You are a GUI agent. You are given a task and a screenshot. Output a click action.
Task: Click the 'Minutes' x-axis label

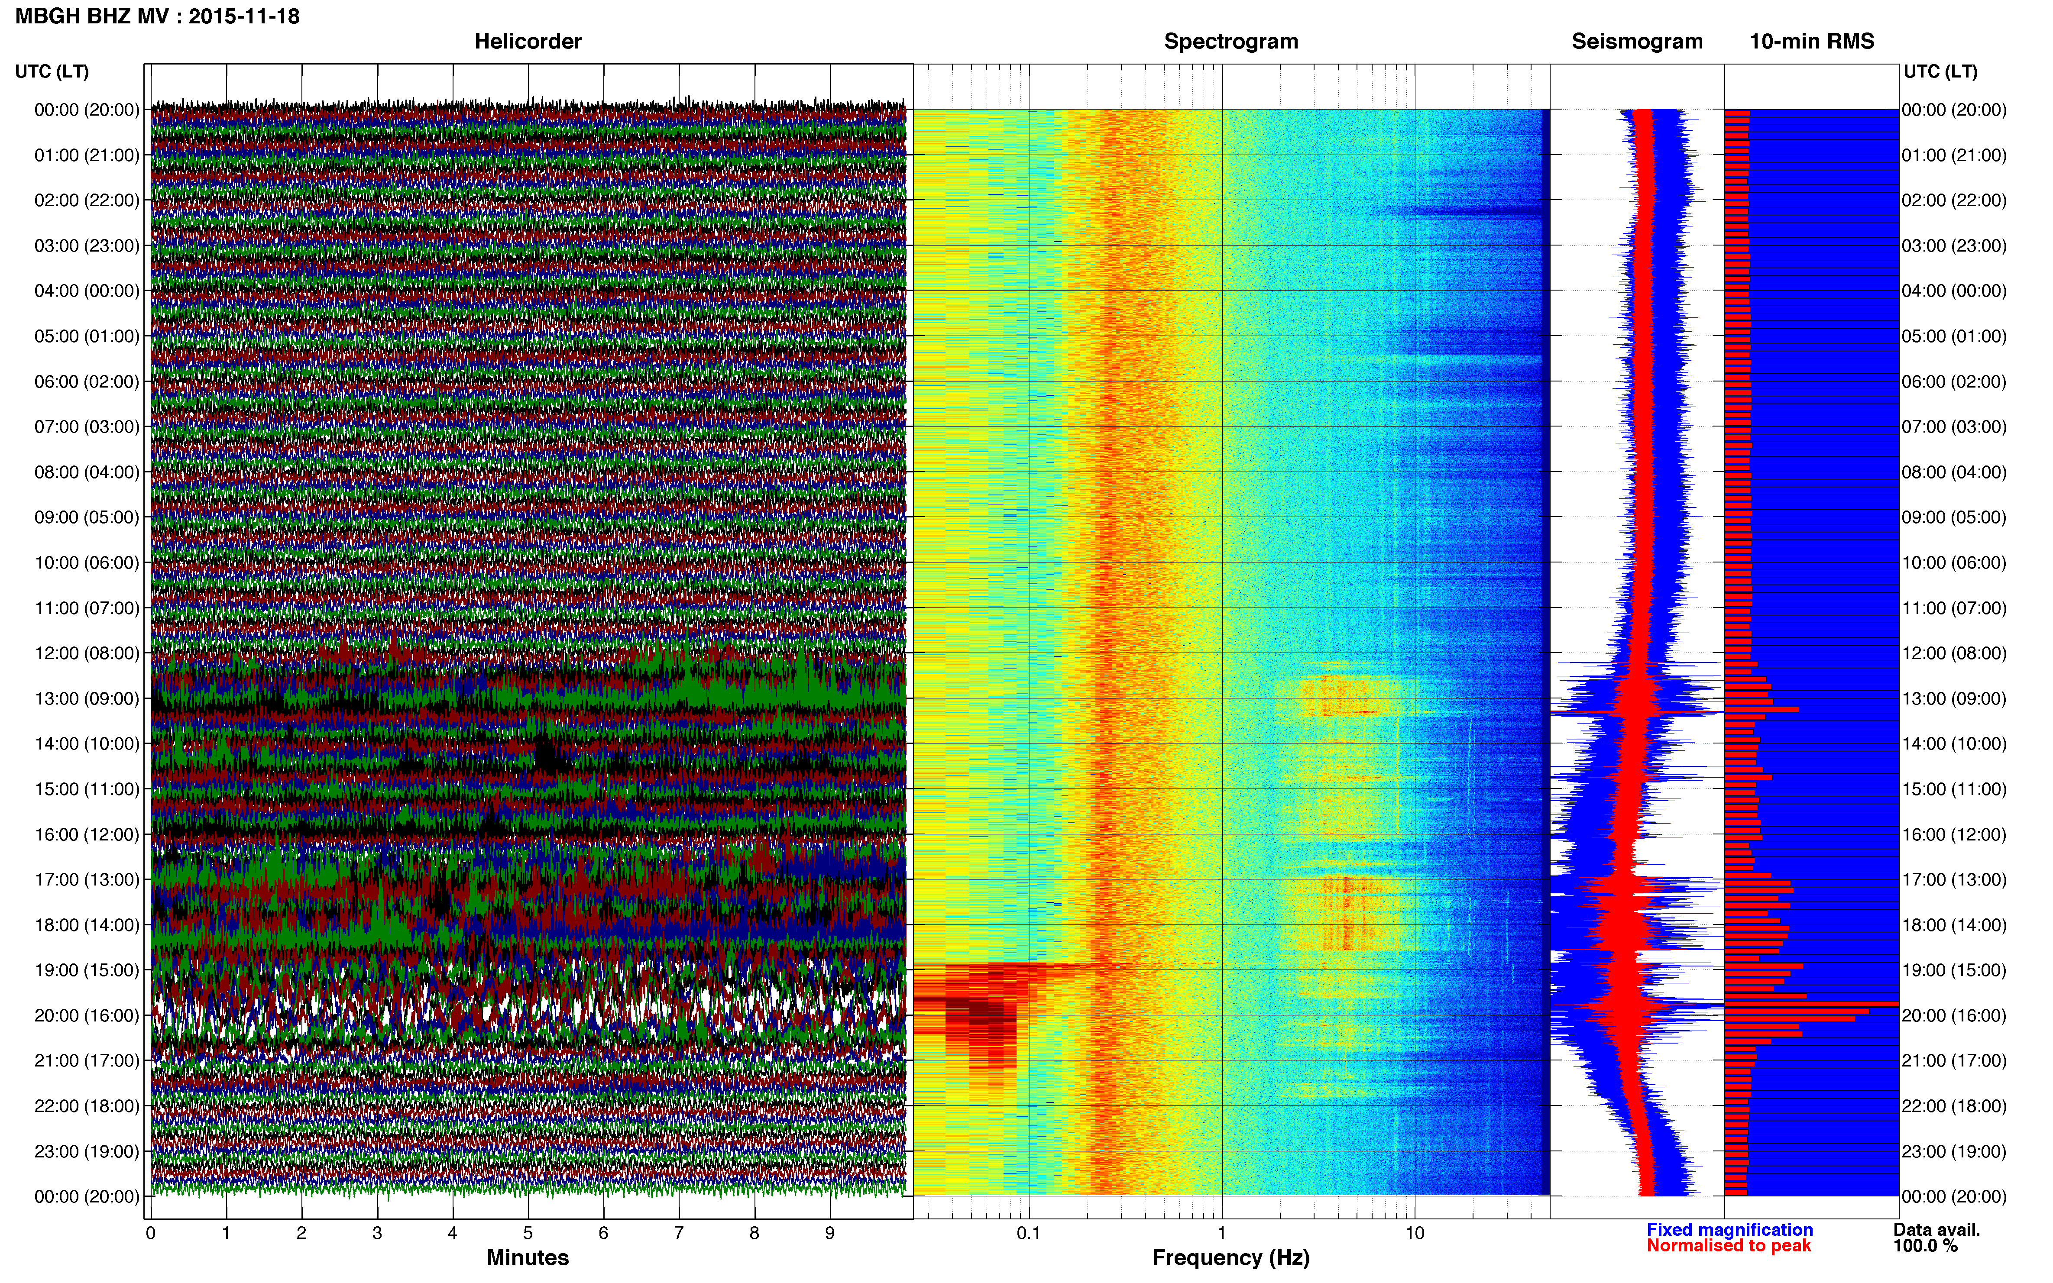[527, 1257]
